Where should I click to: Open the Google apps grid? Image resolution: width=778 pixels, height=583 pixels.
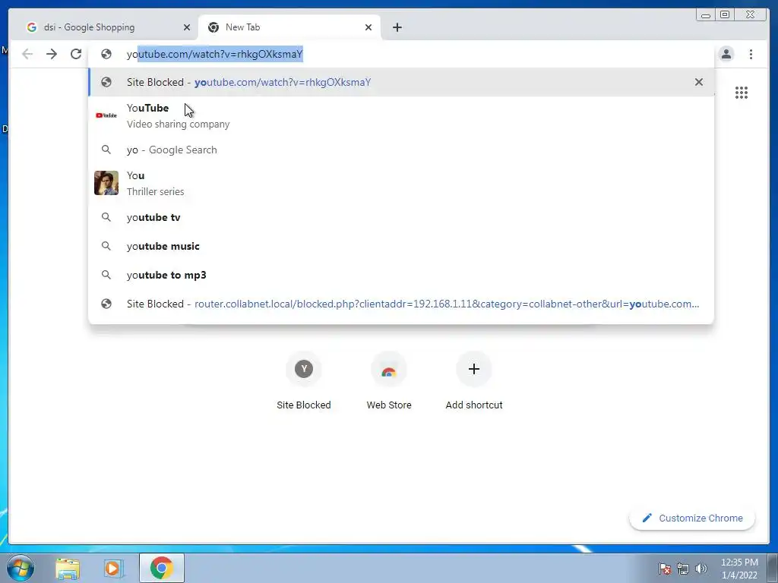click(x=742, y=93)
